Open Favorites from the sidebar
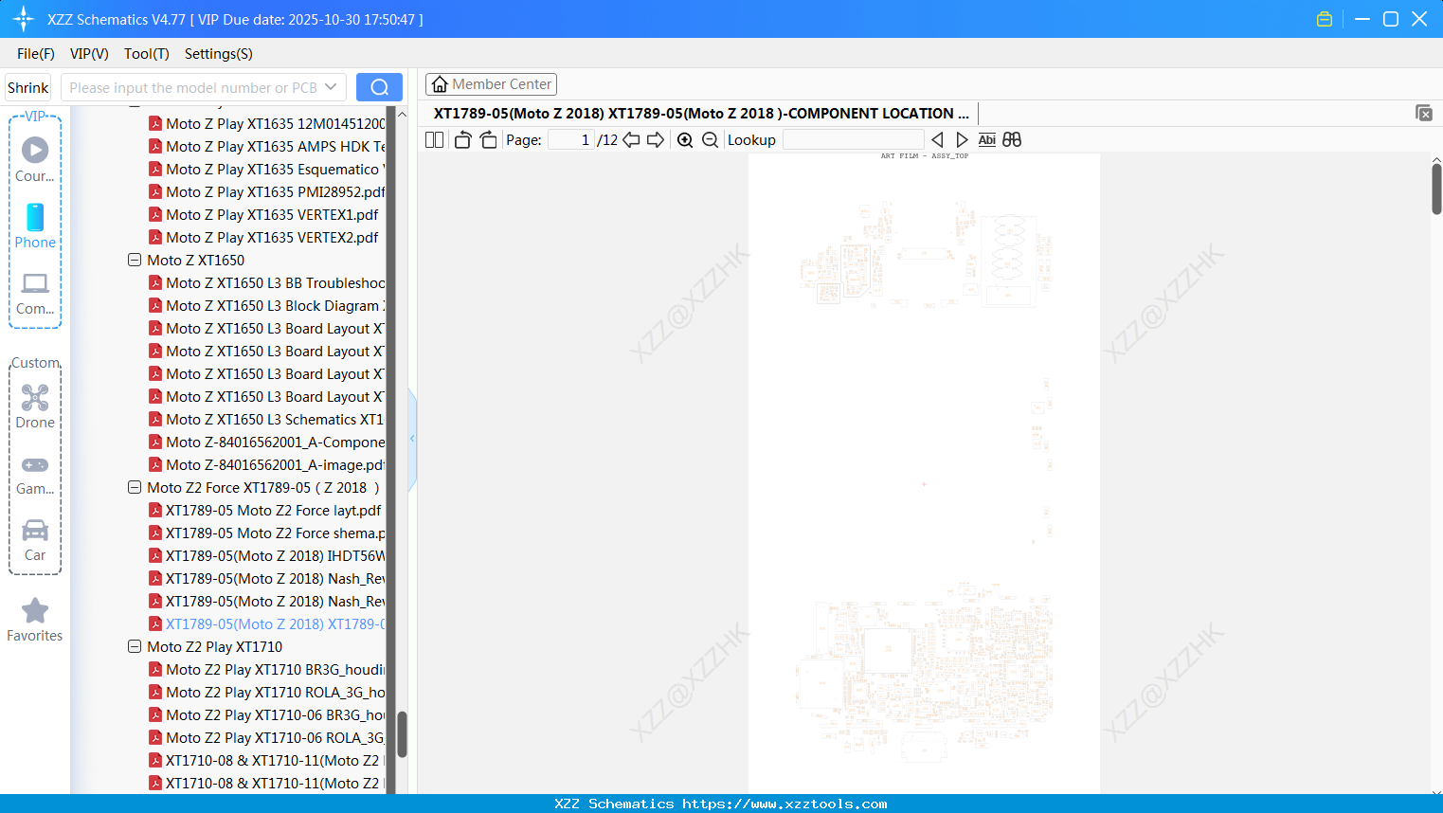Screen dimensions: 1443x813 35,621
